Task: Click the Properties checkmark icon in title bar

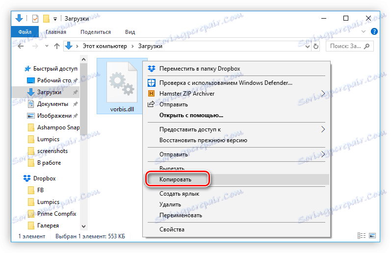Action: coord(35,19)
